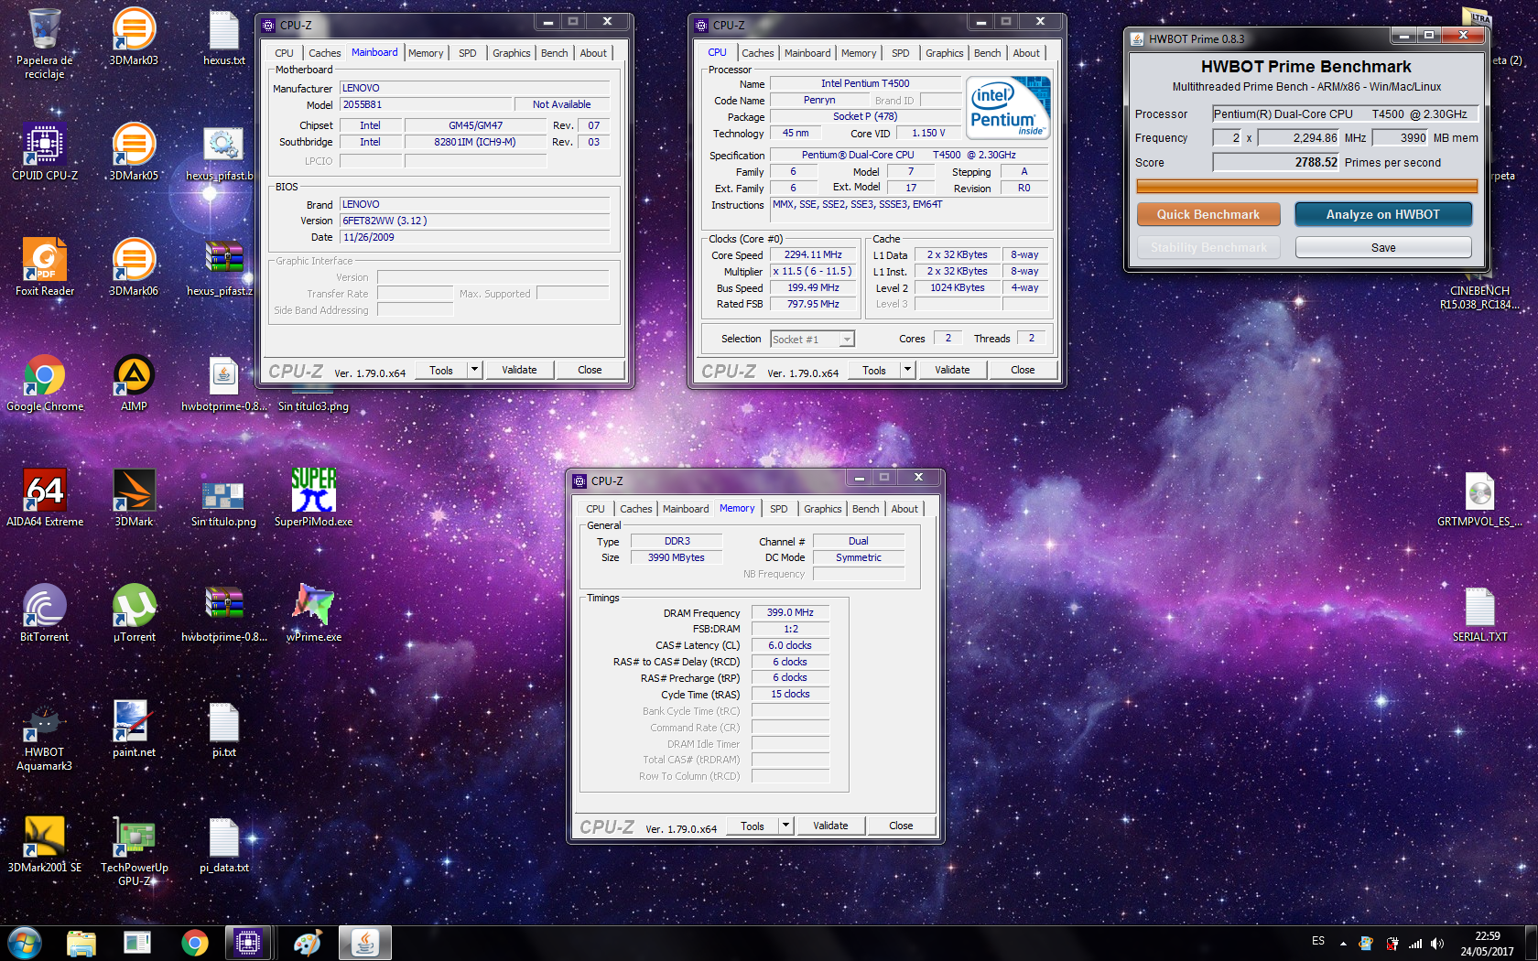Open Windows Explorer from the taskbar
The image size is (1538, 961).
coord(81,943)
